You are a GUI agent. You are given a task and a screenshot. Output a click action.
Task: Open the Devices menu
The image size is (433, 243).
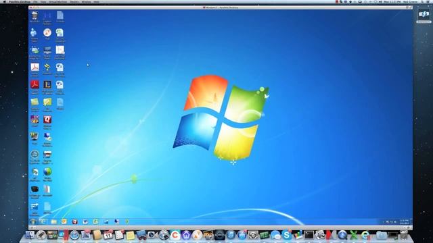click(74, 1)
